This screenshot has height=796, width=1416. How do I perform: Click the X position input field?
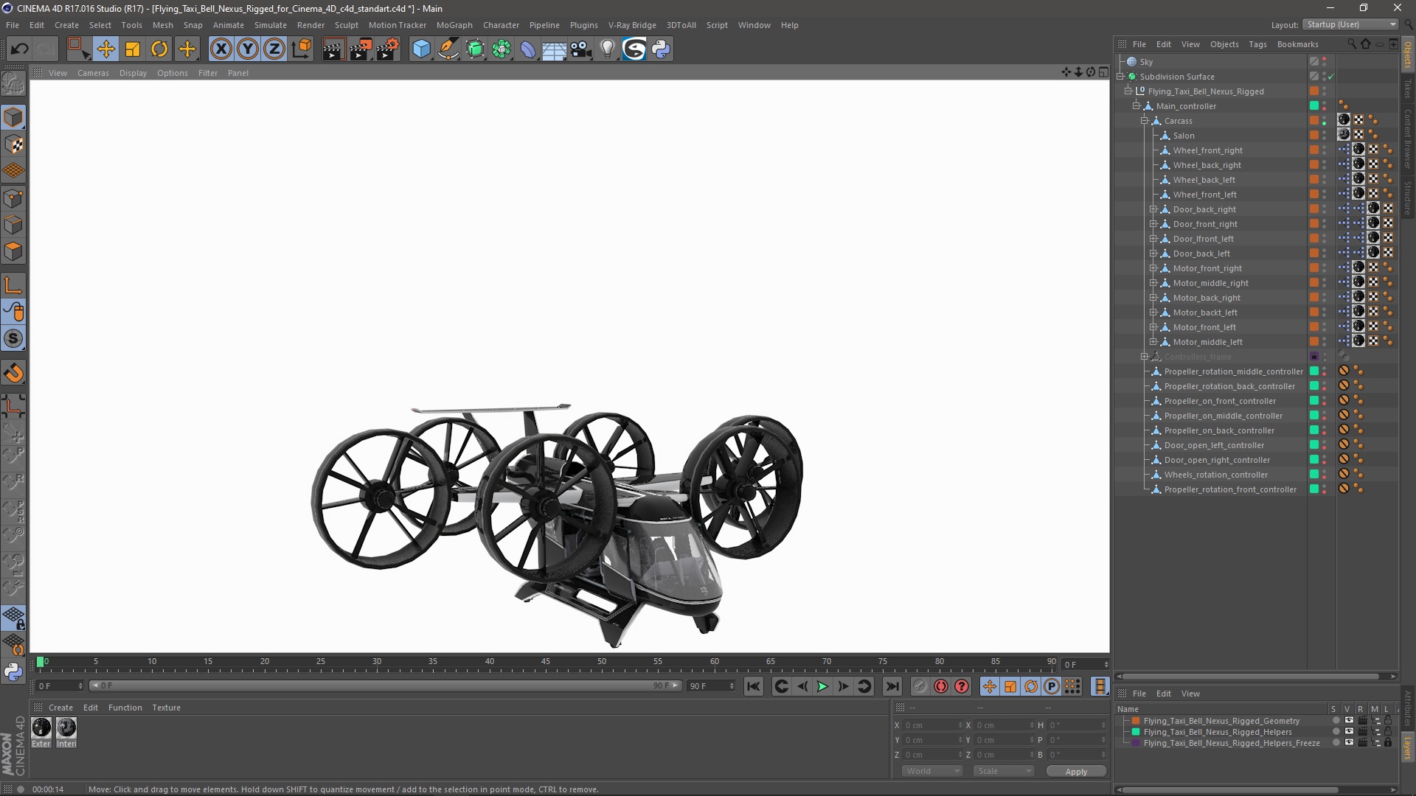click(x=932, y=725)
